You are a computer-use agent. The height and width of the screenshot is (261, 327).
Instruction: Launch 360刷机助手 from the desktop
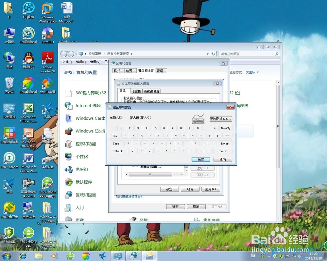28,35
